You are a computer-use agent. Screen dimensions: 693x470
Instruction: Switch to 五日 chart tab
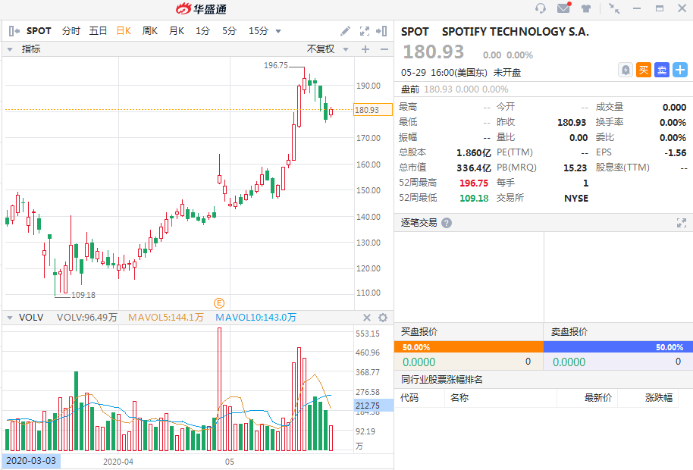tap(98, 31)
